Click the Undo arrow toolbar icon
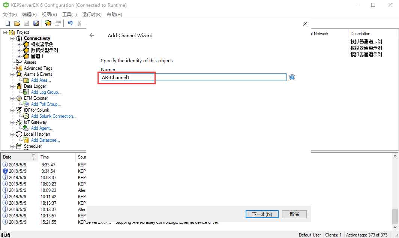The width and height of the screenshot is (399, 238). pos(70,23)
